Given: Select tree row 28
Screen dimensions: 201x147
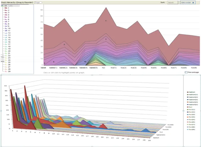Looking at the screenshot, I should tap(7, 69).
